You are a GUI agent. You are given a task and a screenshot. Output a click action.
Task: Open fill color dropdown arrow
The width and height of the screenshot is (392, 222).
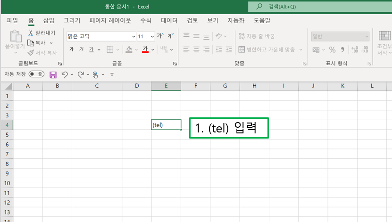136,49
